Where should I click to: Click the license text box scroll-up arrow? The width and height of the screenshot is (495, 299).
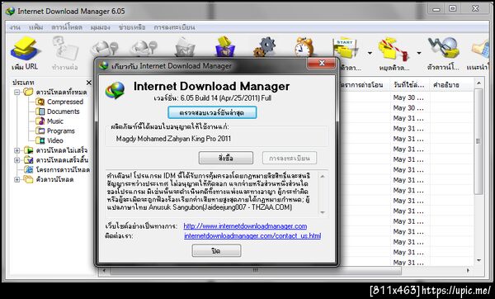click(323, 176)
